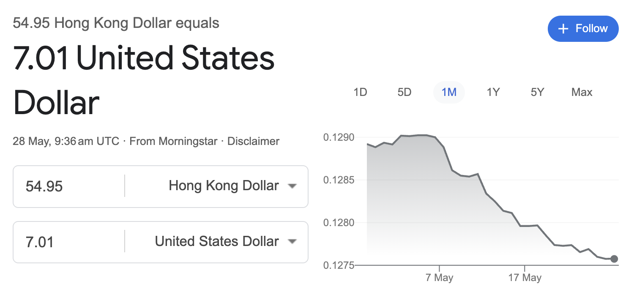This screenshot has width=634, height=295.
Task: Click the United States Dollar dropdown arrow
Action: point(292,242)
